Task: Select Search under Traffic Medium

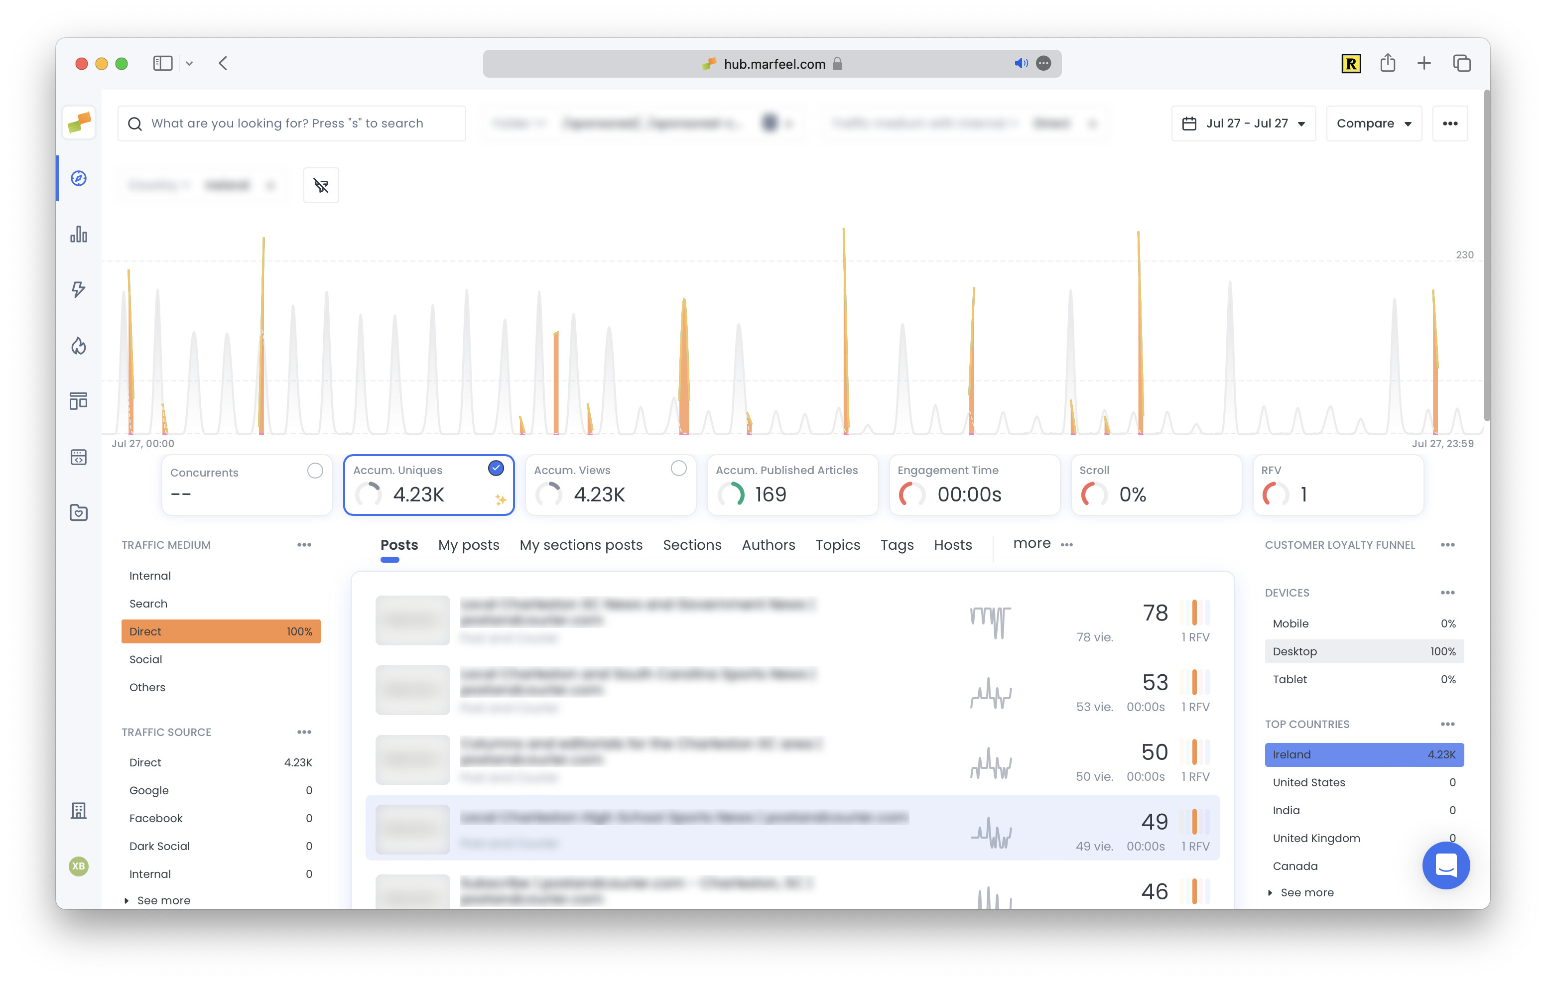Action: click(x=148, y=604)
